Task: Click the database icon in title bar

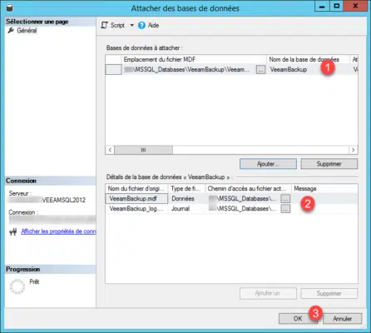Action: click(10, 7)
